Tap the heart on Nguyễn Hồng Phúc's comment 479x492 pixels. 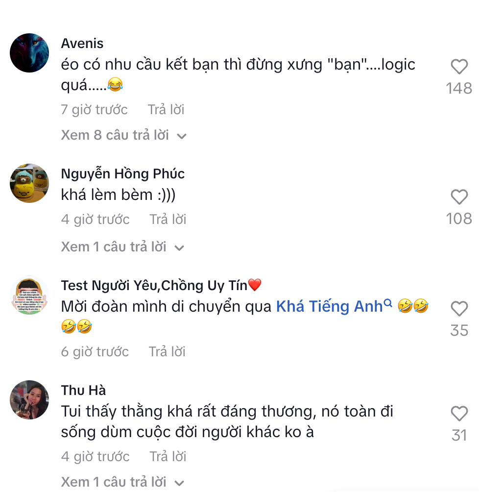coord(459,197)
